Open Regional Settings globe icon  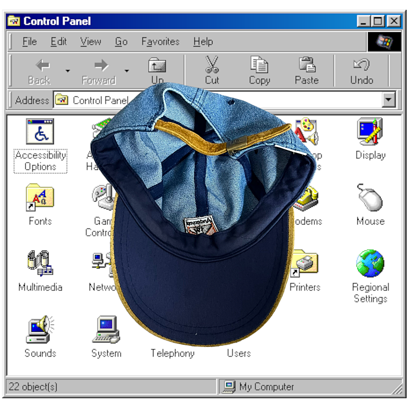pos(370,264)
